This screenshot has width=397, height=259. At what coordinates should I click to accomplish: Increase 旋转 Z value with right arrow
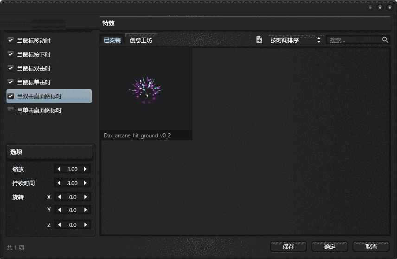[x=86, y=225]
